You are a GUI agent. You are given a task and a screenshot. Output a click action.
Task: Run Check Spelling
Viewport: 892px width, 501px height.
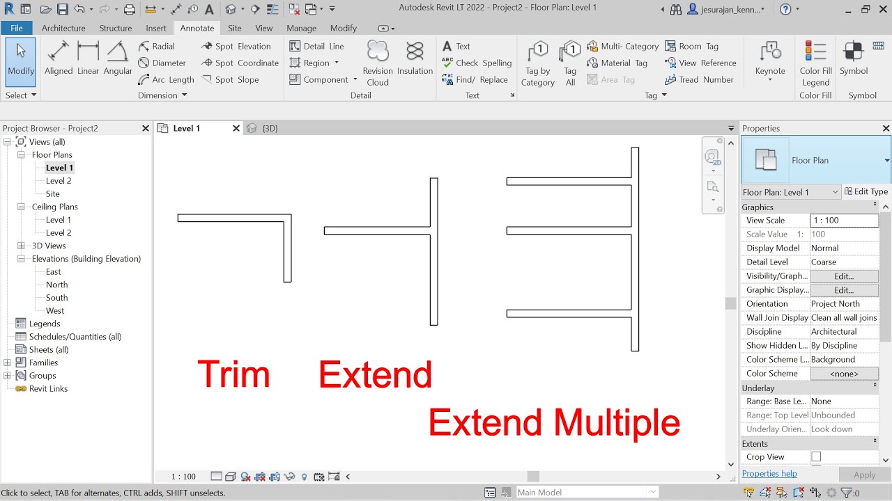pyautogui.click(x=477, y=63)
